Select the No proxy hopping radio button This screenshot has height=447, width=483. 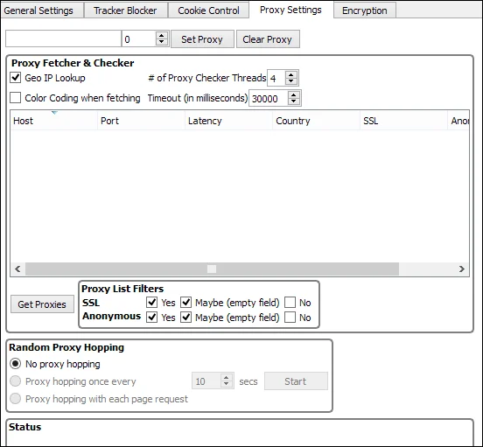[16, 364]
